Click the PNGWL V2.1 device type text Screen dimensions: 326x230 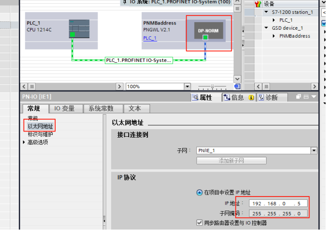(156, 30)
